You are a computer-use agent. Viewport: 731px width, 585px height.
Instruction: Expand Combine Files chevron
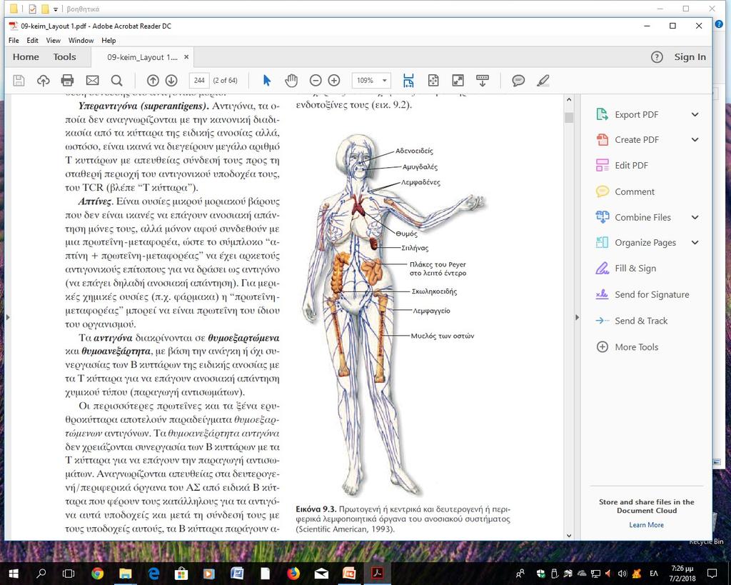pos(695,217)
